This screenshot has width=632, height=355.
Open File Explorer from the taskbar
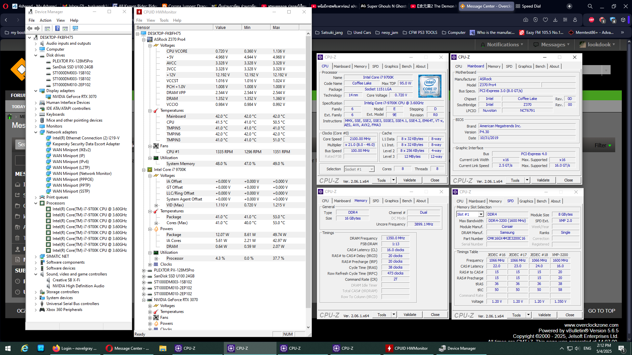click(163, 348)
